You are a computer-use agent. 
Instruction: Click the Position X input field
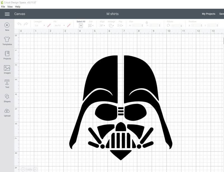tap(196, 25)
